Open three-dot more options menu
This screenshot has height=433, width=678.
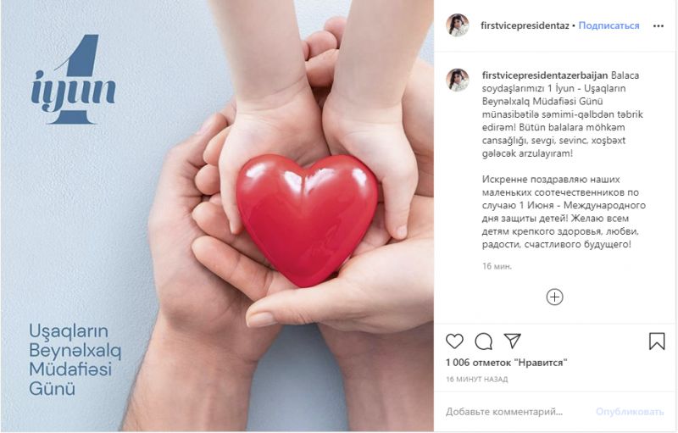click(659, 26)
